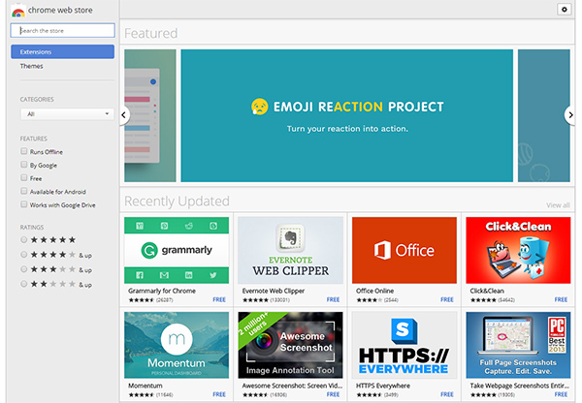Click the star rating under Momentum
The height and width of the screenshot is (403, 582).
(142, 395)
